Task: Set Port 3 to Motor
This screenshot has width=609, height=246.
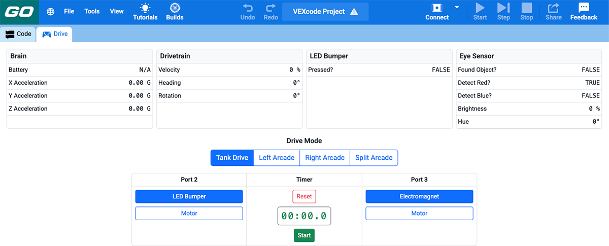Action: point(419,214)
